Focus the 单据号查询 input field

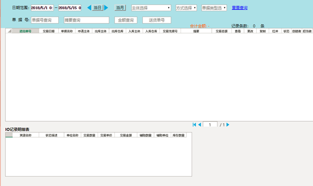click(x=45, y=20)
